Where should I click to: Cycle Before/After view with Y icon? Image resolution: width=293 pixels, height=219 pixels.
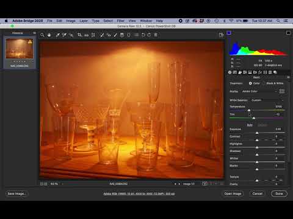pyautogui.click(x=204, y=184)
